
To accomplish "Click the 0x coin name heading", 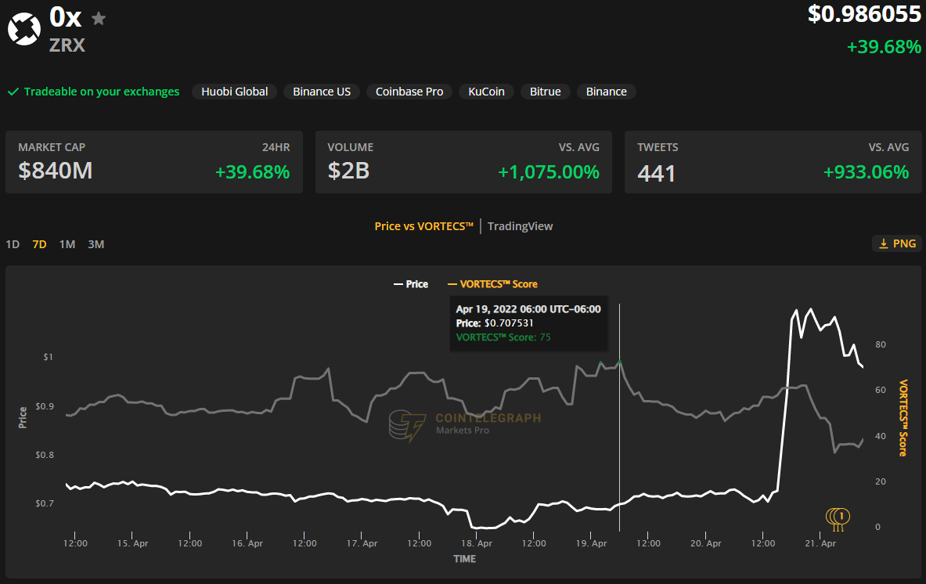I will click(66, 18).
